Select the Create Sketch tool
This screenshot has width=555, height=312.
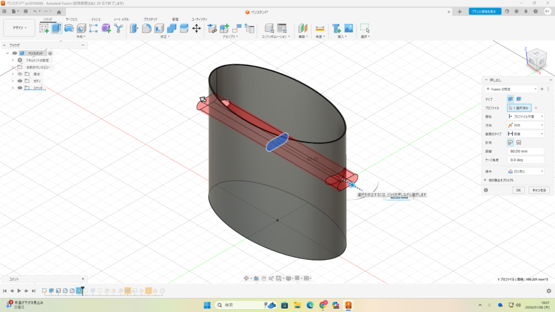point(44,28)
